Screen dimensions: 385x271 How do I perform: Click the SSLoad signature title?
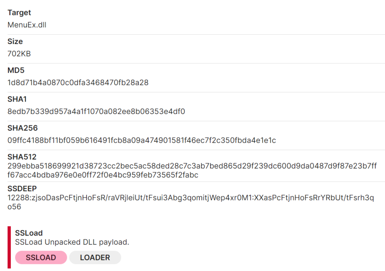pos(29,233)
